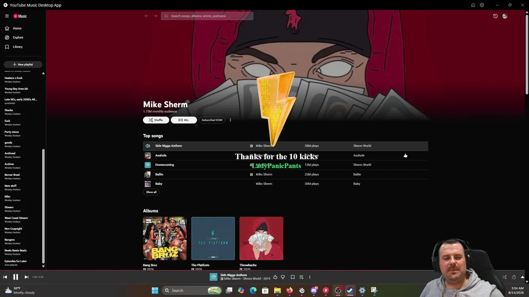Click the New playlist button
This screenshot has width=529, height=297.
pyautogui.click(x=23, y=64)
